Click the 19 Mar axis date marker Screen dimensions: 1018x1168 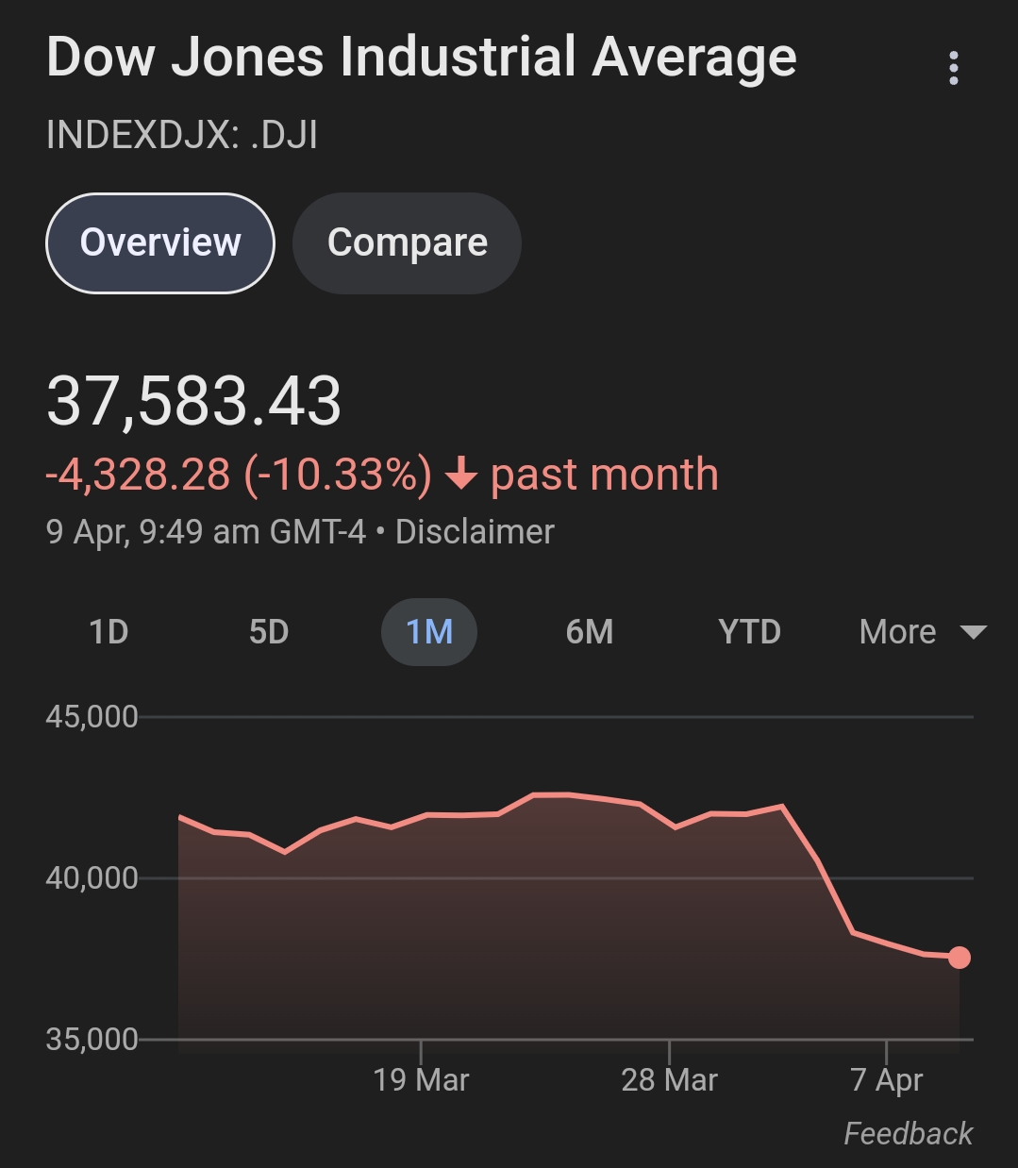[421, 1080]
